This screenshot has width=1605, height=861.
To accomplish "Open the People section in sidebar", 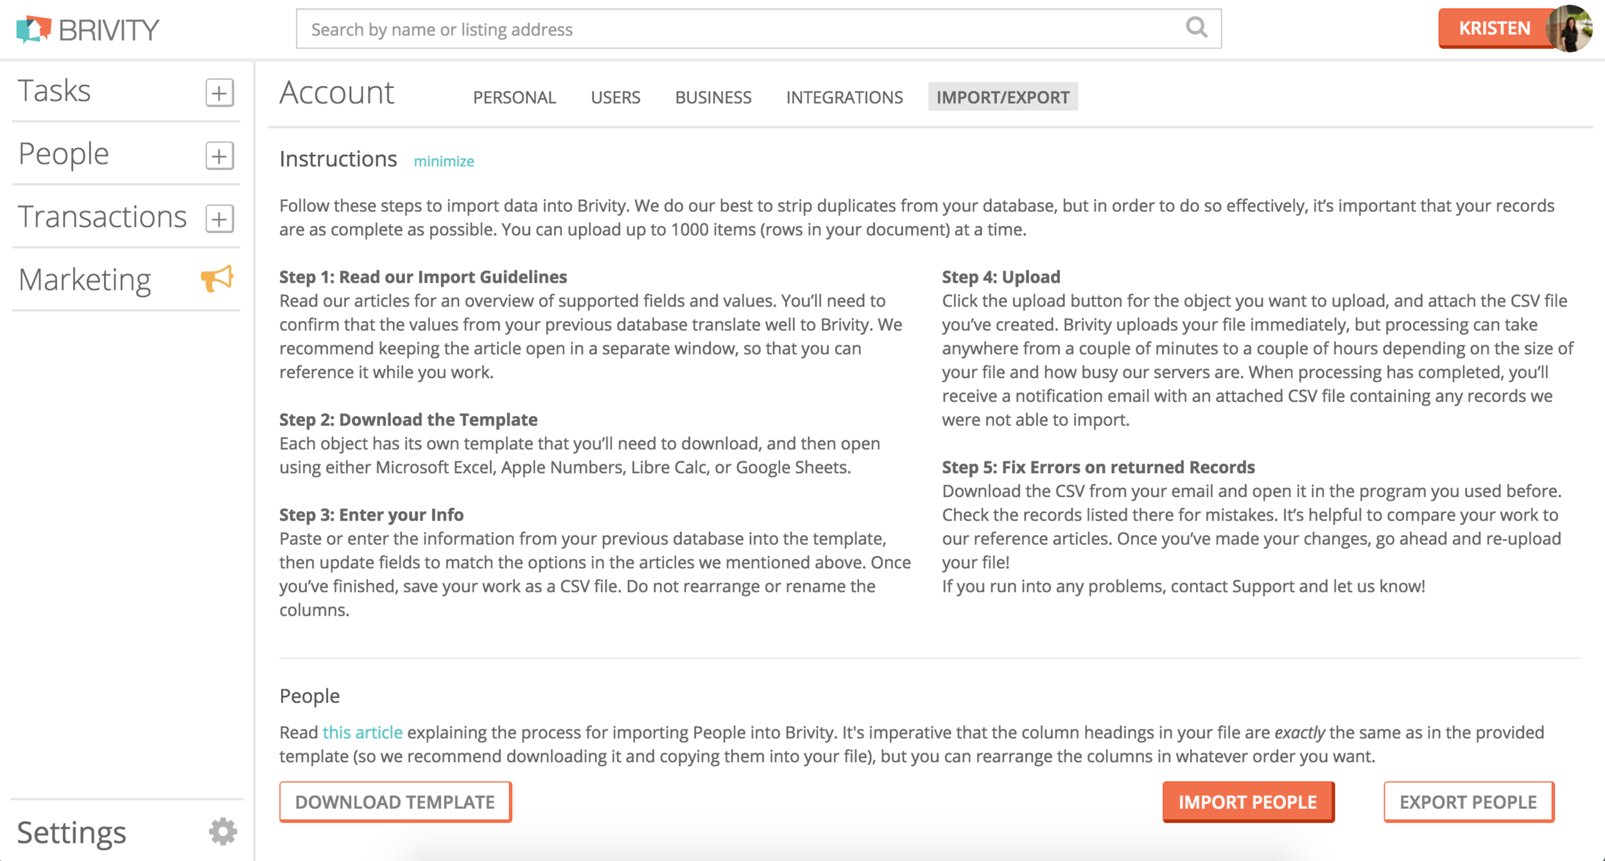I will point(64,153).
